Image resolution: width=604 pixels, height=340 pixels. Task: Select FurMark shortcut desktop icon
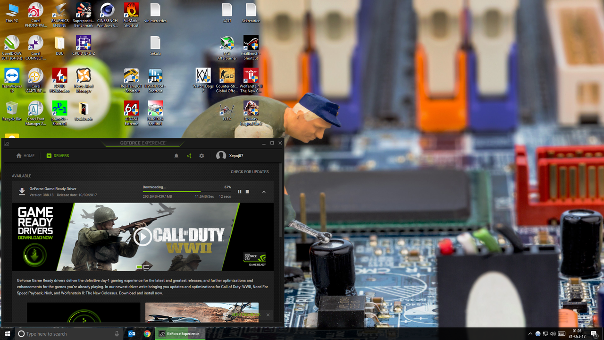pyautogui.click(x=131, y=15)
